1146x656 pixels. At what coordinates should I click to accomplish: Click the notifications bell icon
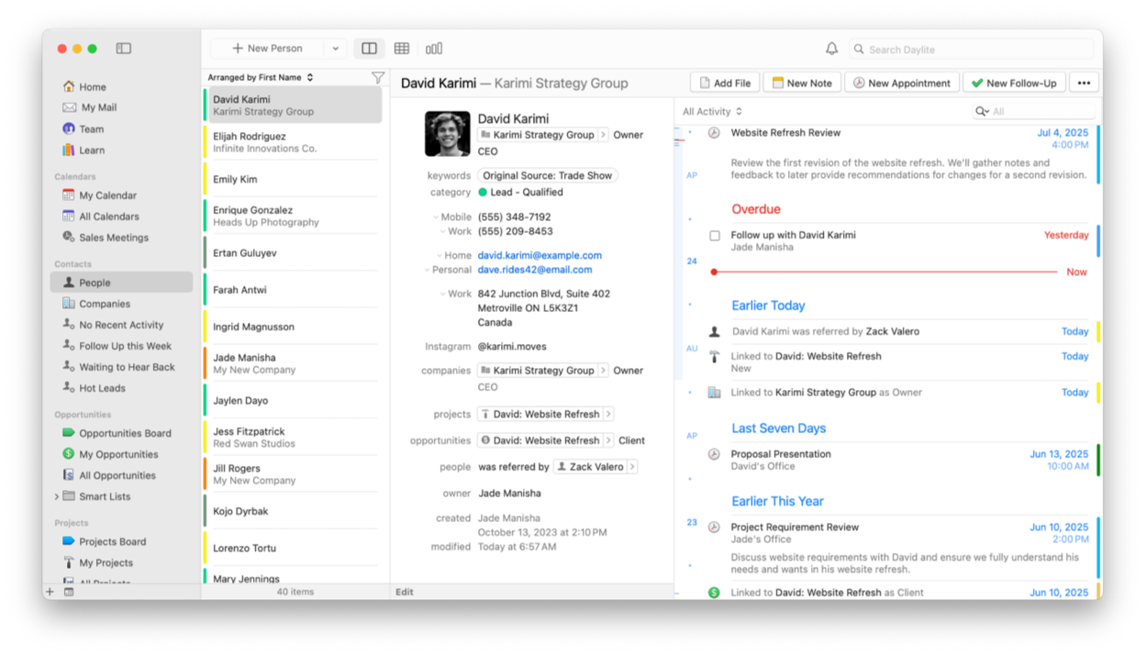point(831,49)
